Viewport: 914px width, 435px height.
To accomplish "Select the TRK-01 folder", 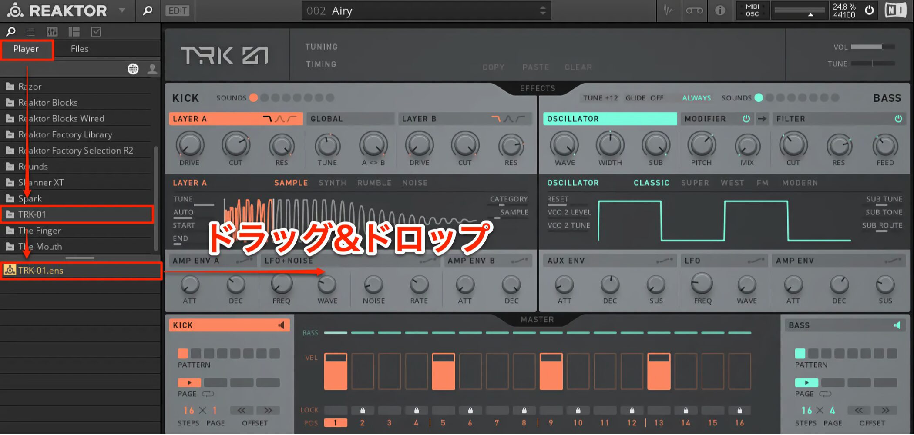I will (77, 214).
